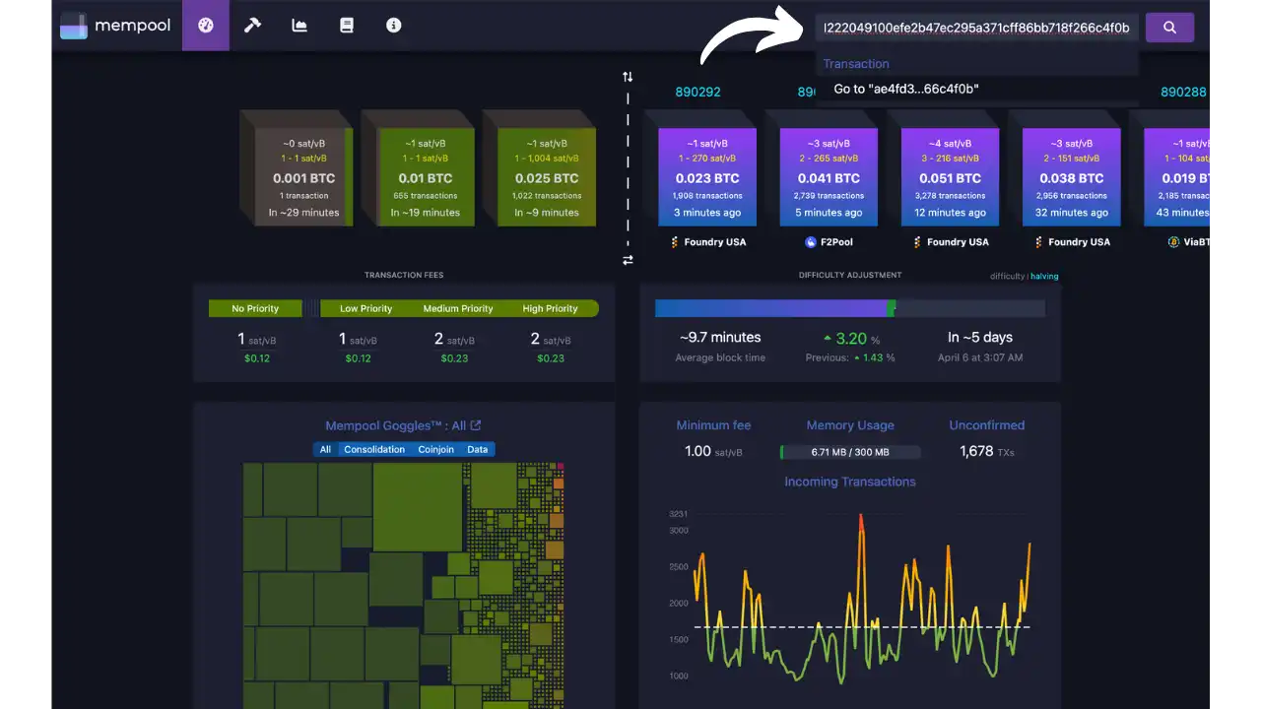This screenshot has height=709, width=1261.
Task: Switch difficulty view to halving
Action: [1044, 276]
